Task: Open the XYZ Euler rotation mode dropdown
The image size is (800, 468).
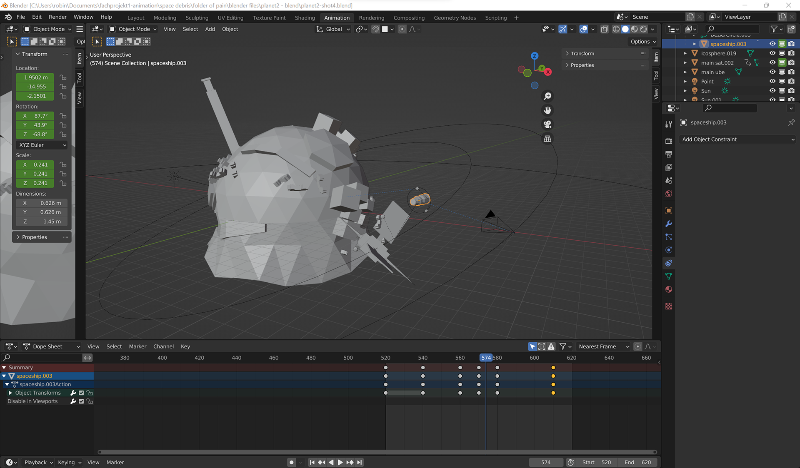Action: coord(42,145)
